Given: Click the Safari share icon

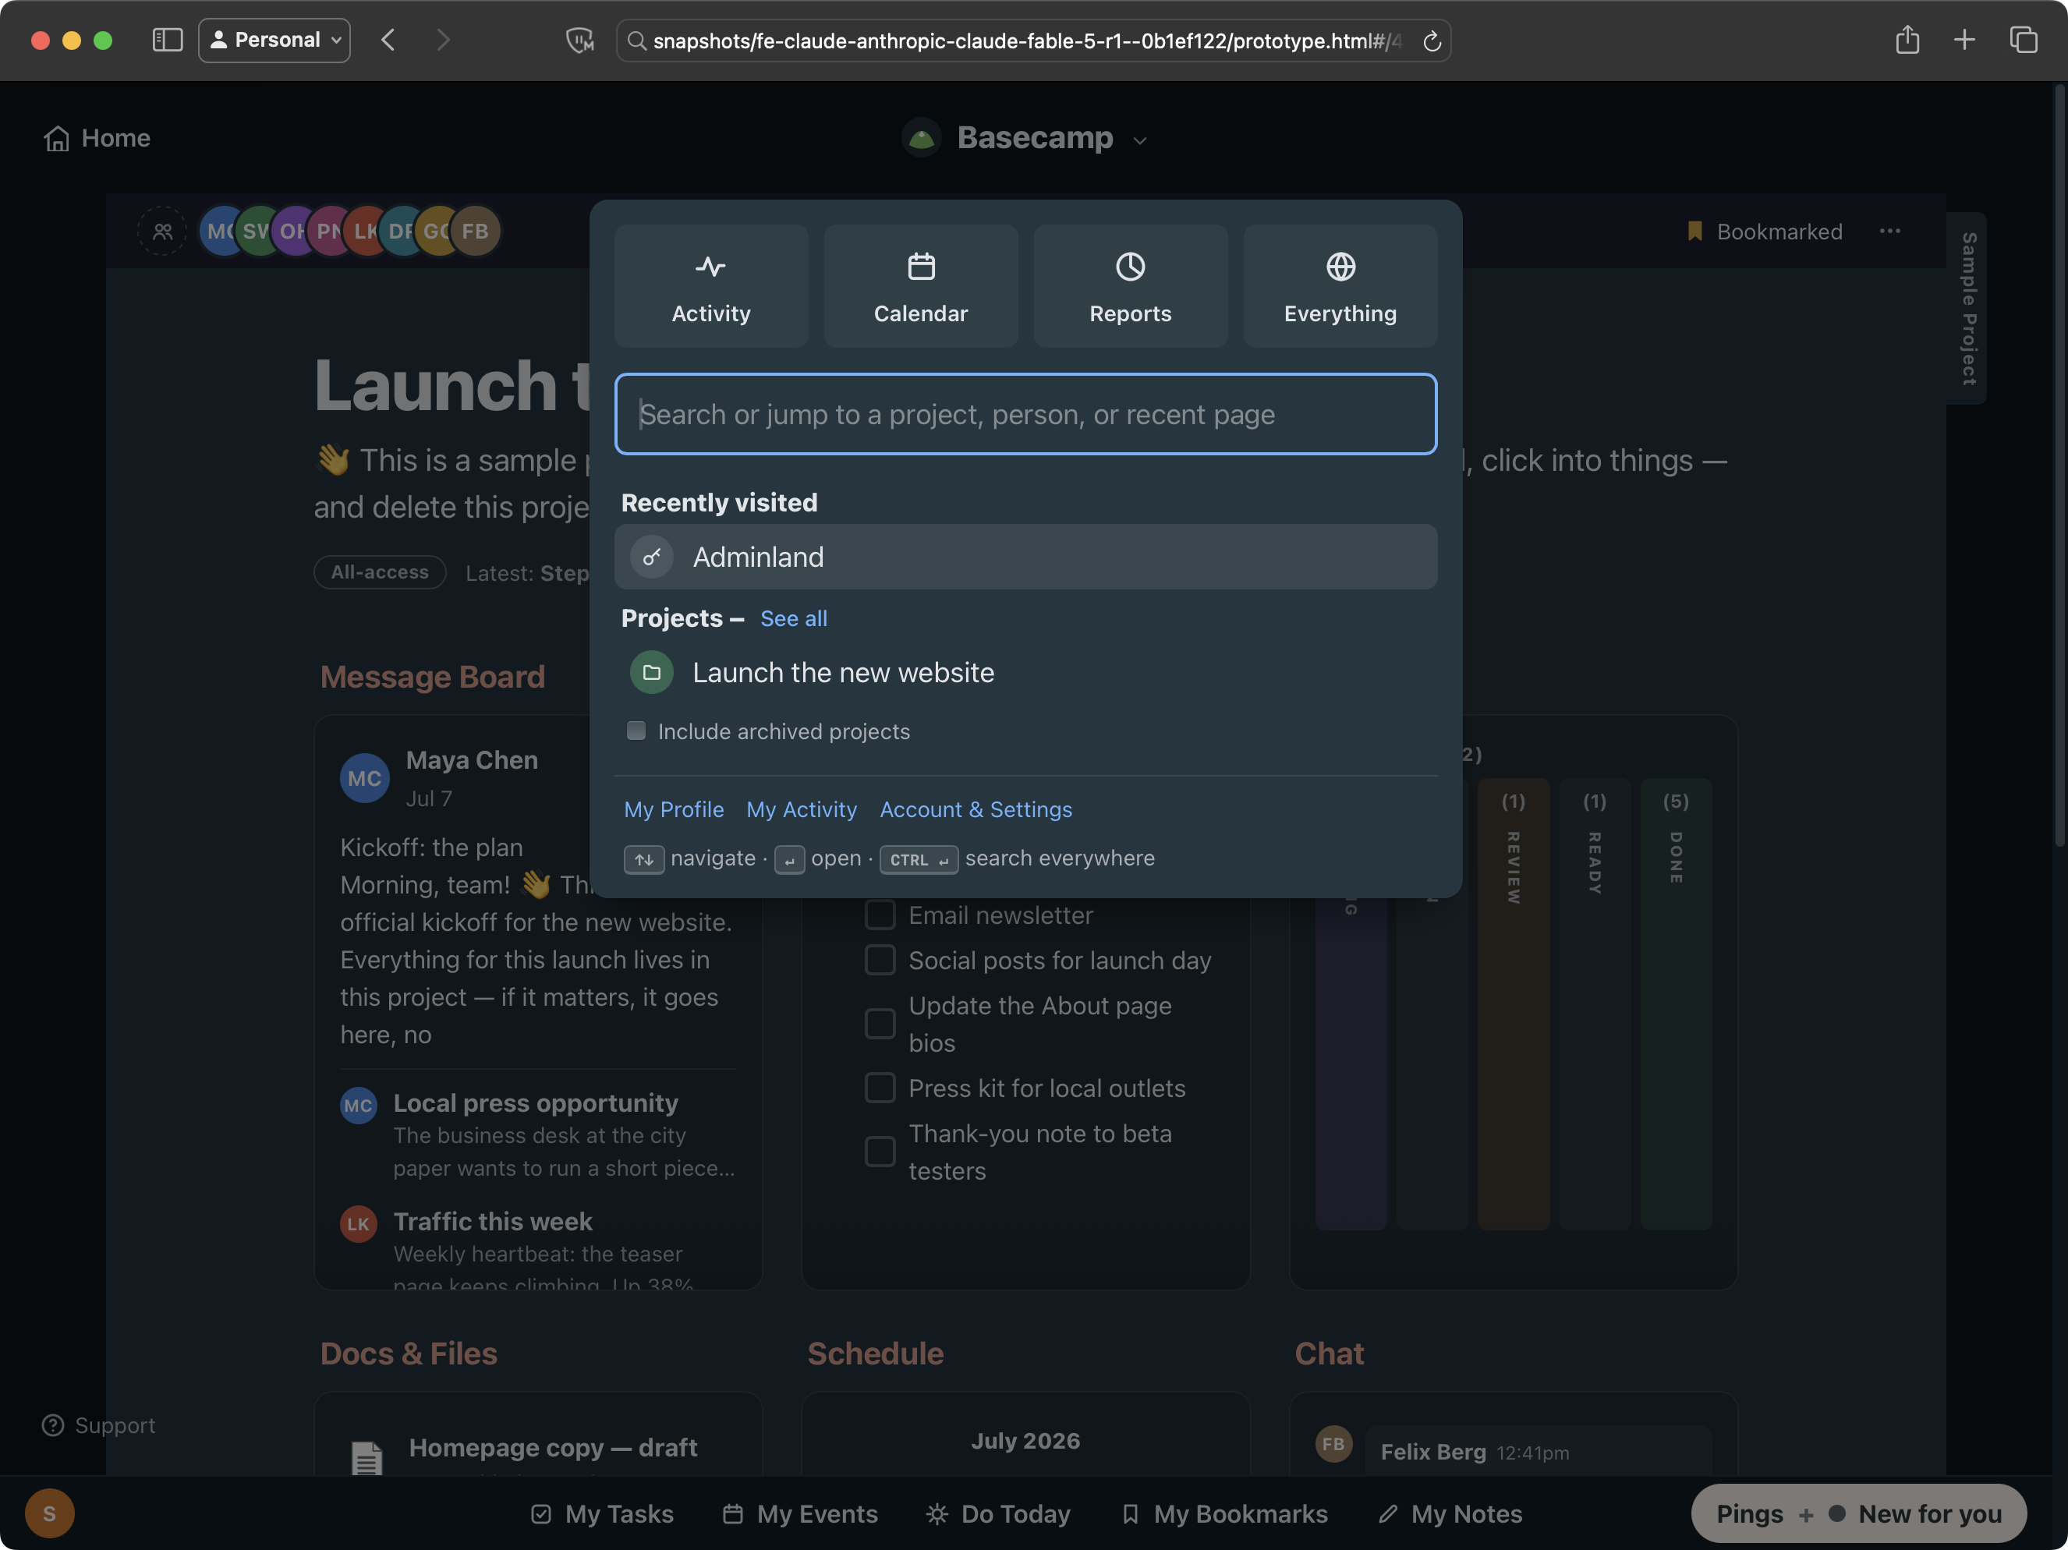Looking at the screenshot, I should click(x=1907, y=41).
